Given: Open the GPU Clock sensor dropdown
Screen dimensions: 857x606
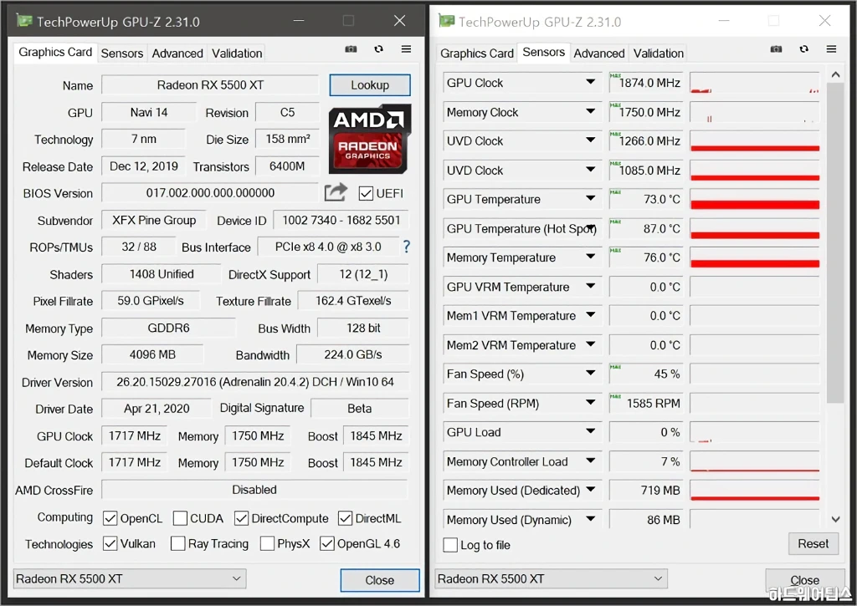Looking at the screenshot, I should tap(590, 82).
